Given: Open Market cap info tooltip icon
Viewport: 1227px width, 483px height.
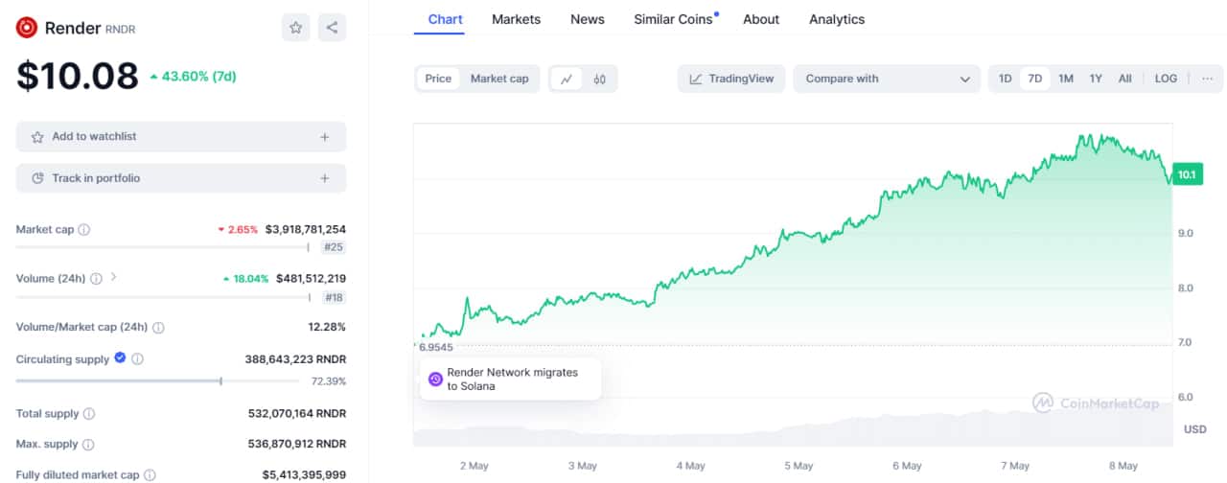Looking at the screenshot, I should [x=84, y=230].
